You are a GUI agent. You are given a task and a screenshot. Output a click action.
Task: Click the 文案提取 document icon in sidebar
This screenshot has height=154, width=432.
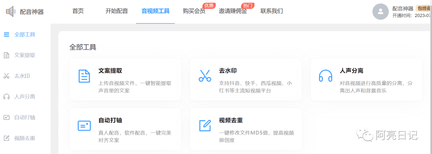click(x=6, y=55)
